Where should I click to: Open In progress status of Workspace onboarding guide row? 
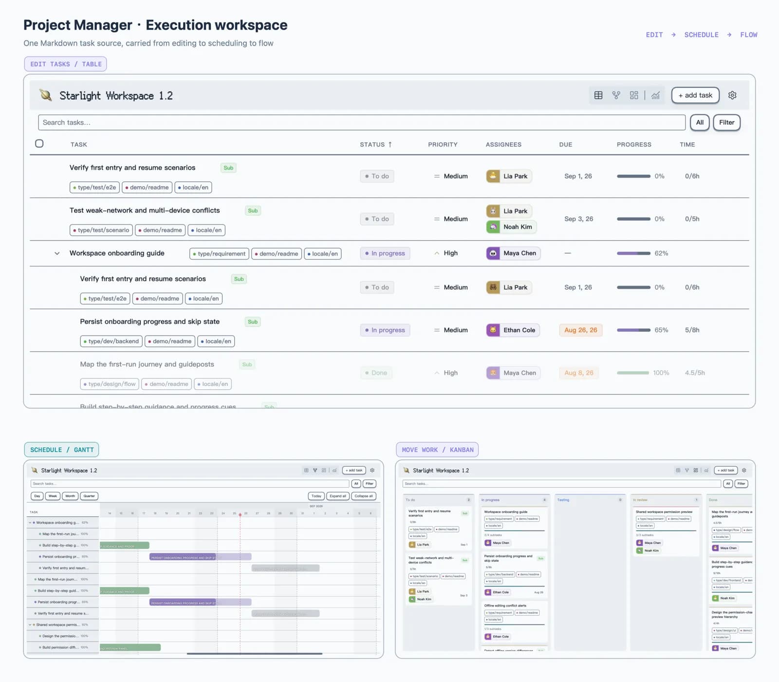point(385,253)
